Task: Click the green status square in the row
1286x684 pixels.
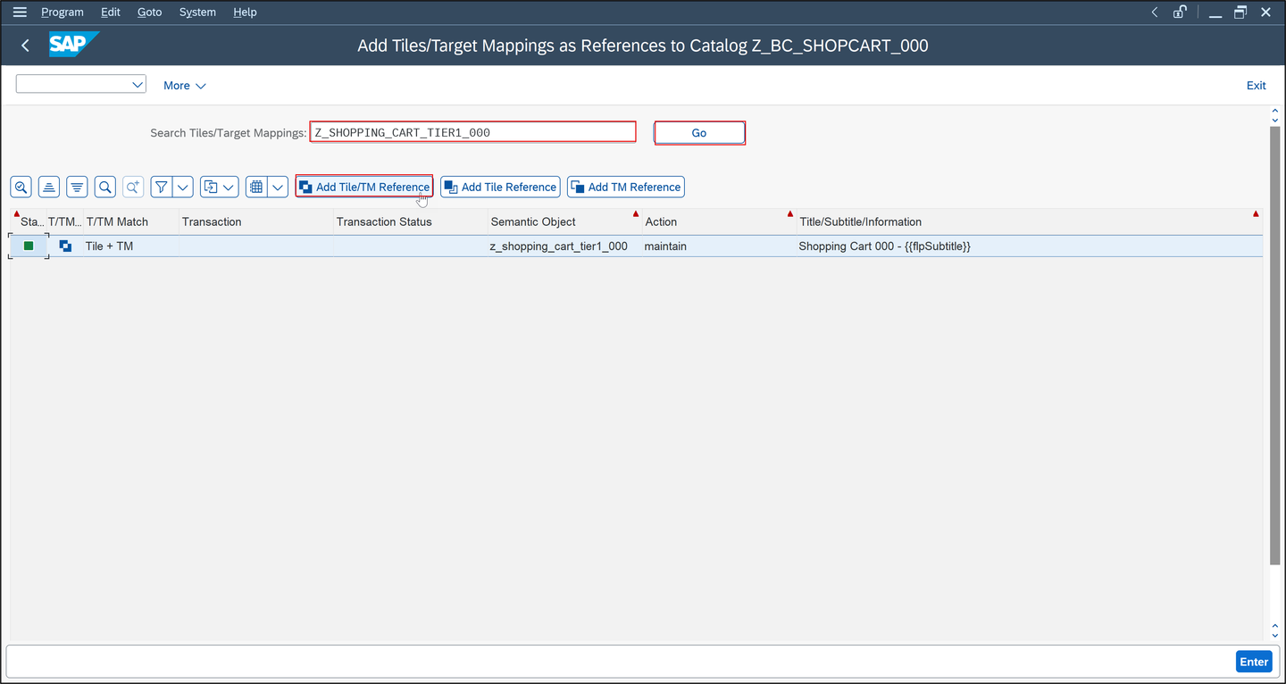Action: tap(29, 246)
